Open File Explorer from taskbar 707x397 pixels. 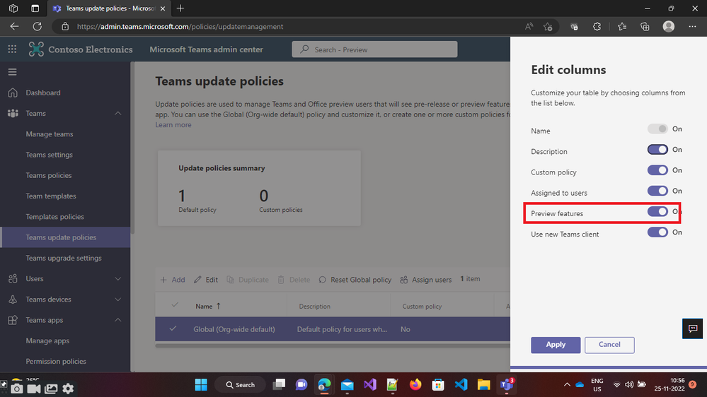484,385
